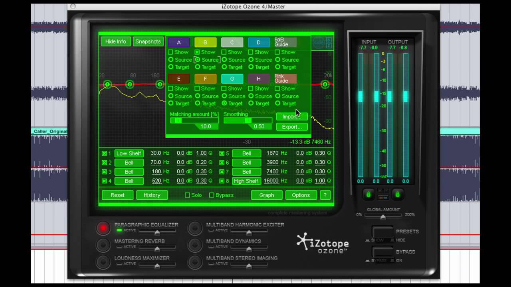Select the Paragraphic Equalizer module round button
511x287 pixels.
[103, 228]
